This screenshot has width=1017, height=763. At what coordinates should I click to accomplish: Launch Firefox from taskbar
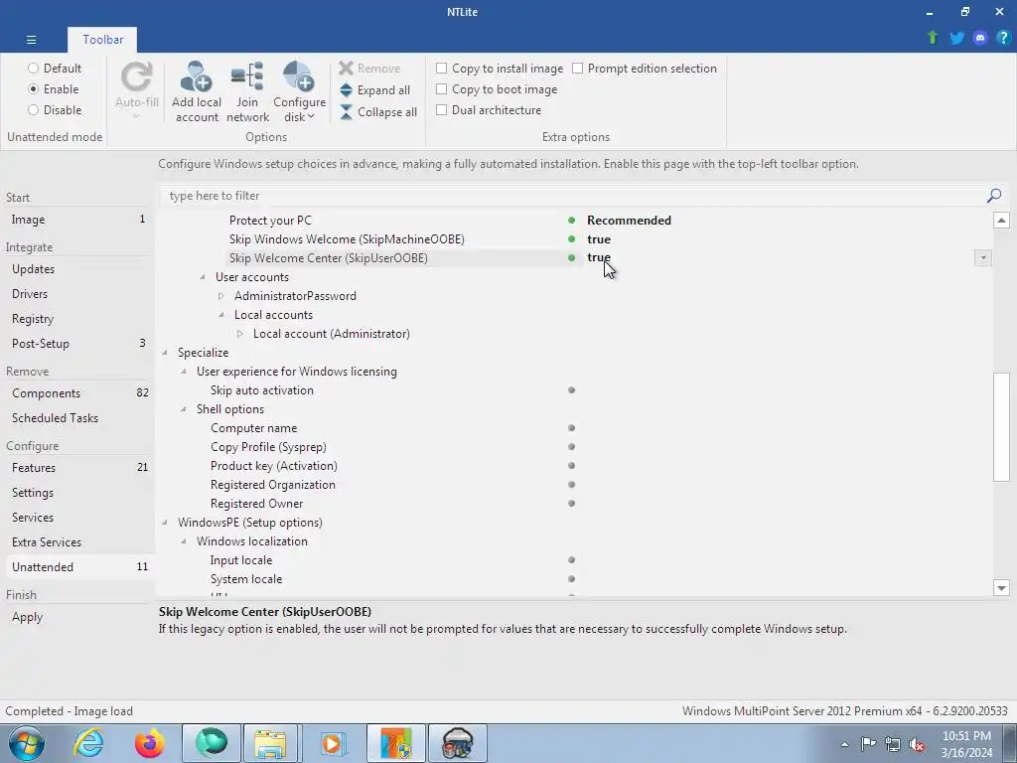click(x=150, y=743)
